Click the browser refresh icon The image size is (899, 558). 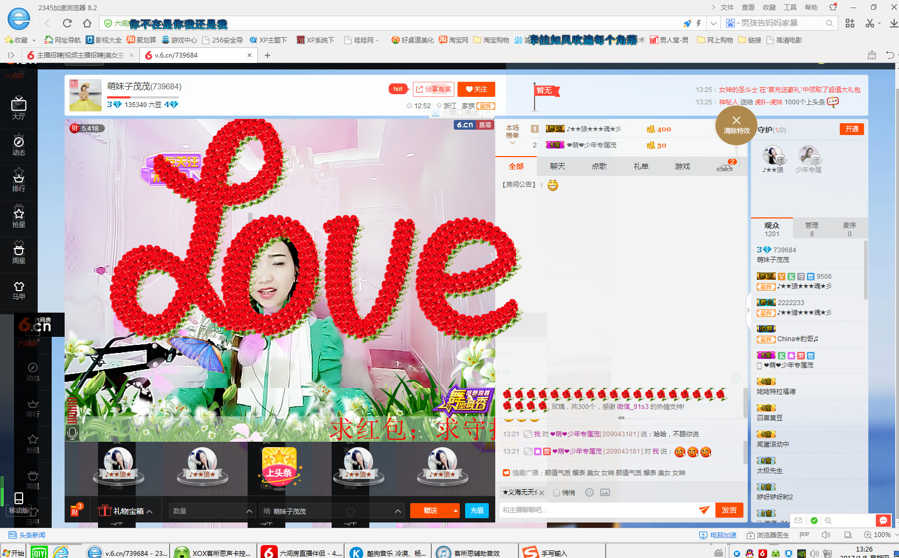(67, 23)
